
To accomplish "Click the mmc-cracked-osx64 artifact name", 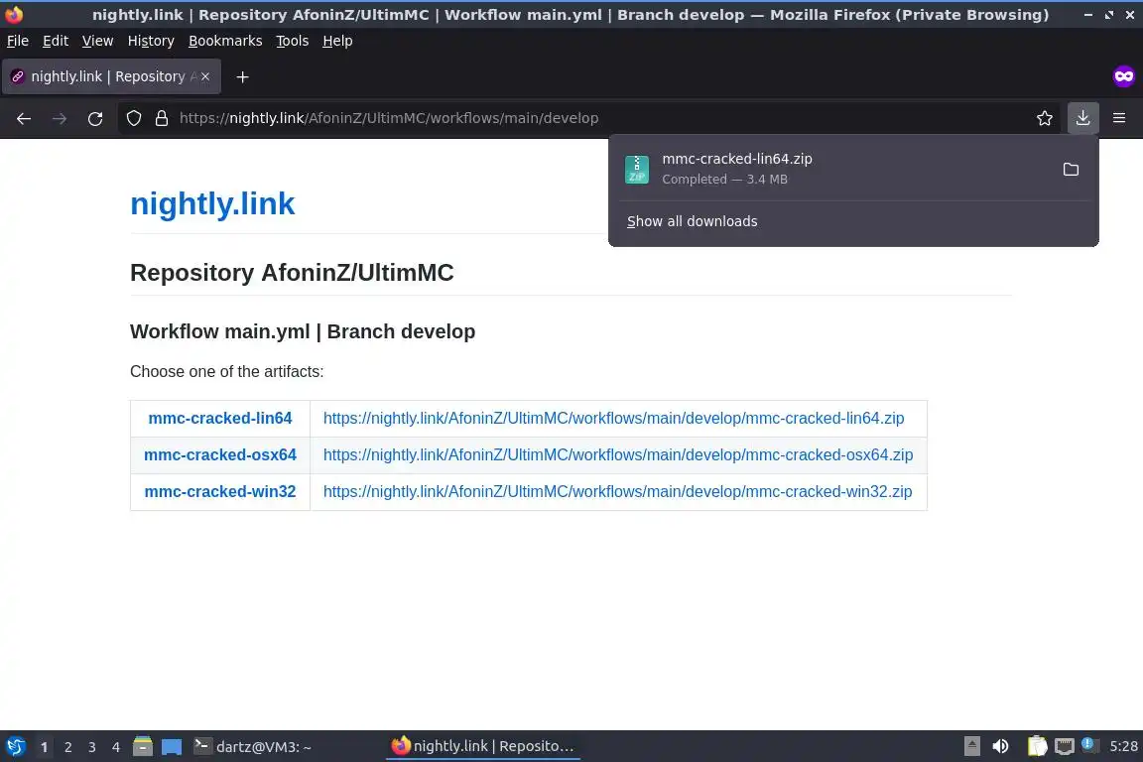I will (x=220, y=455).
